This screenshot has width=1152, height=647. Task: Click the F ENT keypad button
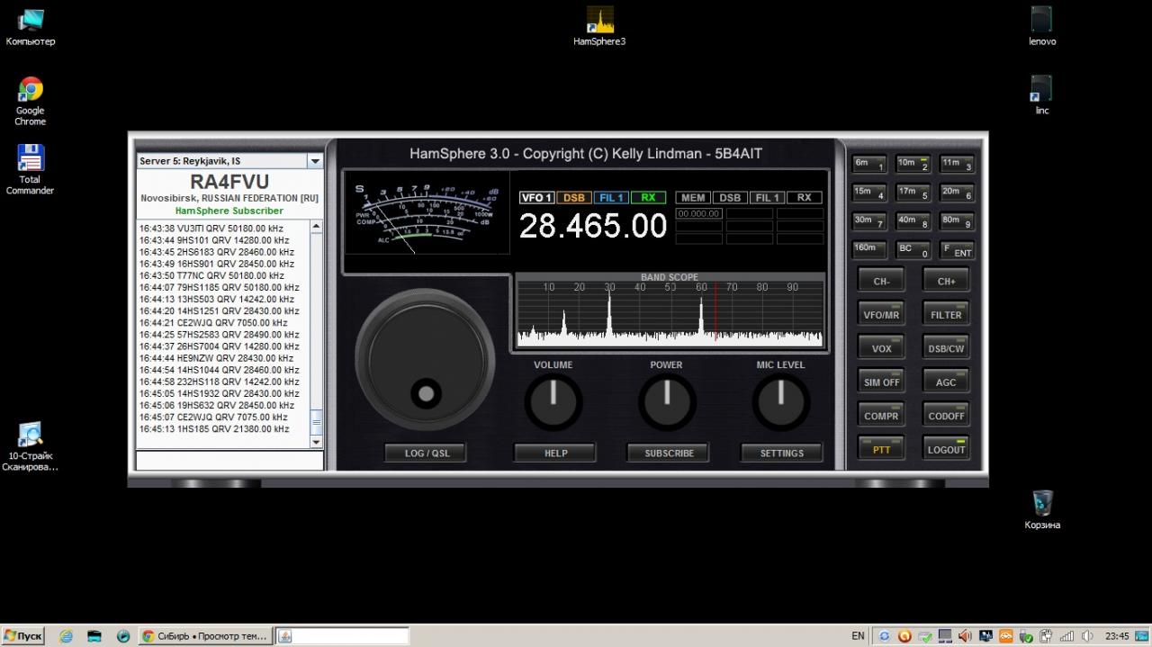pyautogui.click(x=957, y=250)
